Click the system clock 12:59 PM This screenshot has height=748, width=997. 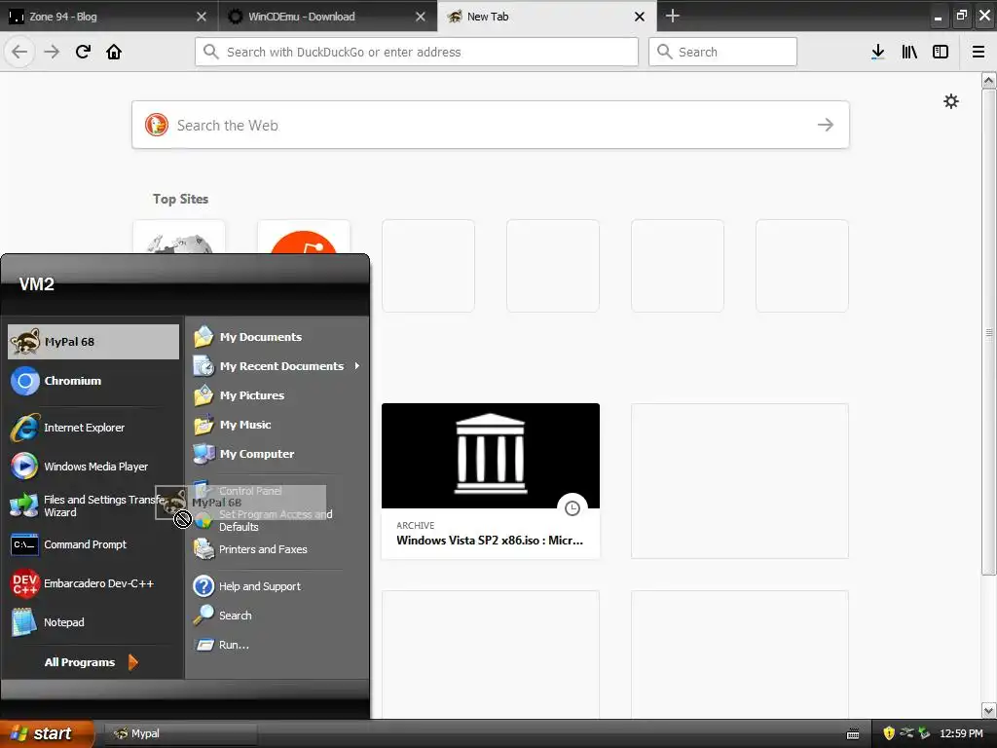(961, 733)
